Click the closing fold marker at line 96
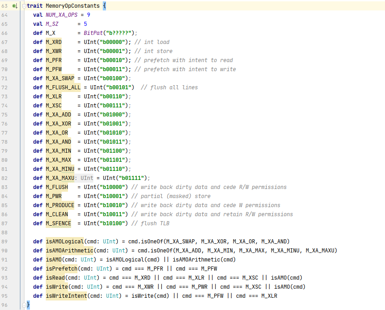The width and height of the screenshot is (385, 310). tap(24, 305)
